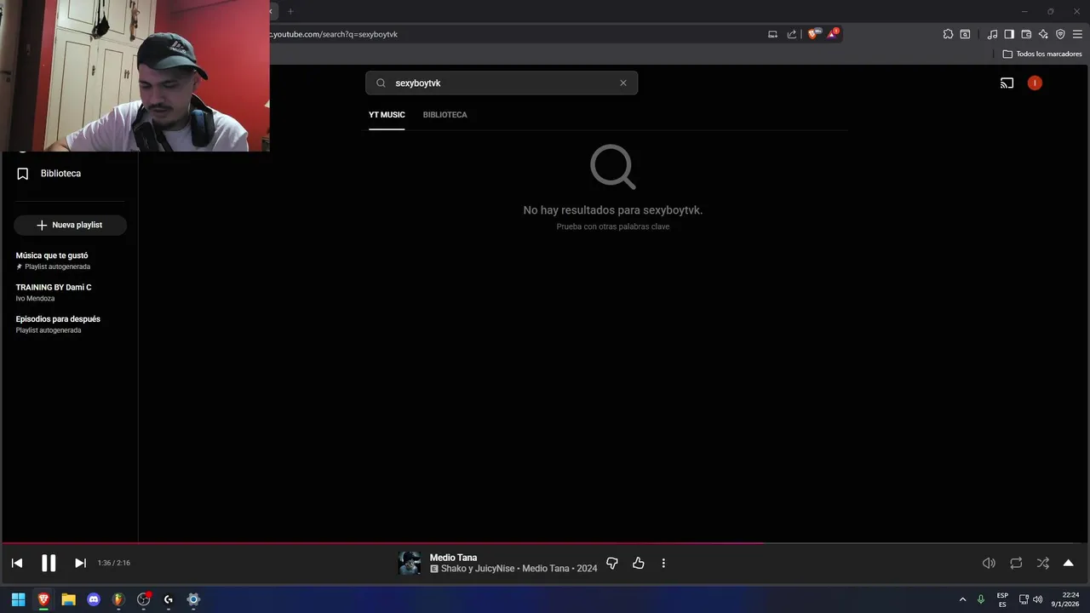Open the browser hamburger main menu

tap(1077, 34)
